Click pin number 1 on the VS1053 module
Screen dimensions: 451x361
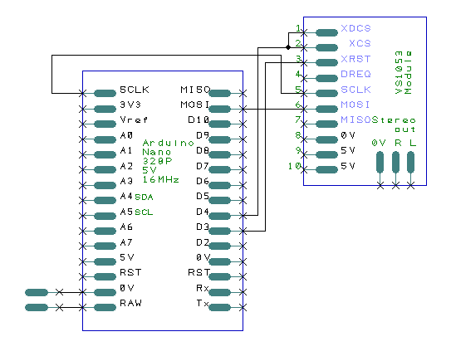click(x=298, y=28)
